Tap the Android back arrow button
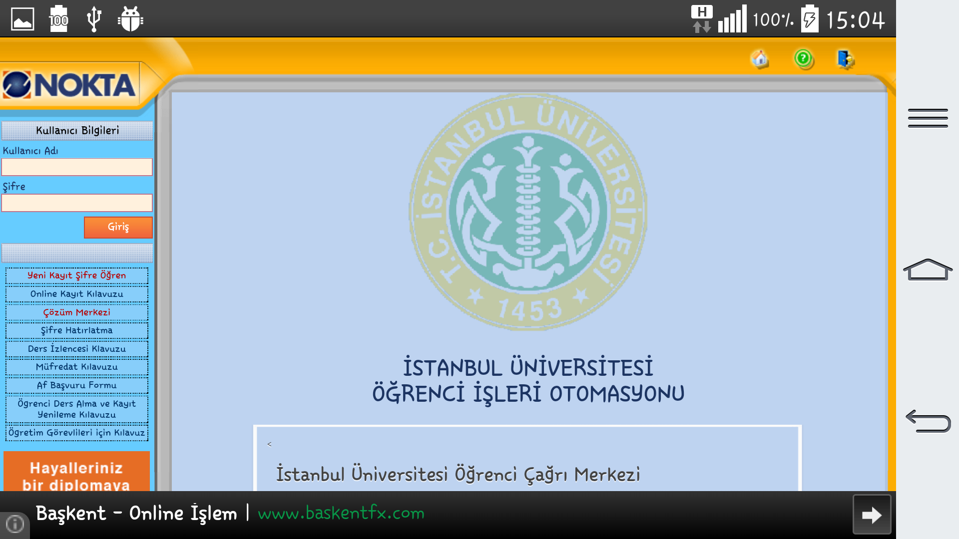 (x=928, y=421)
